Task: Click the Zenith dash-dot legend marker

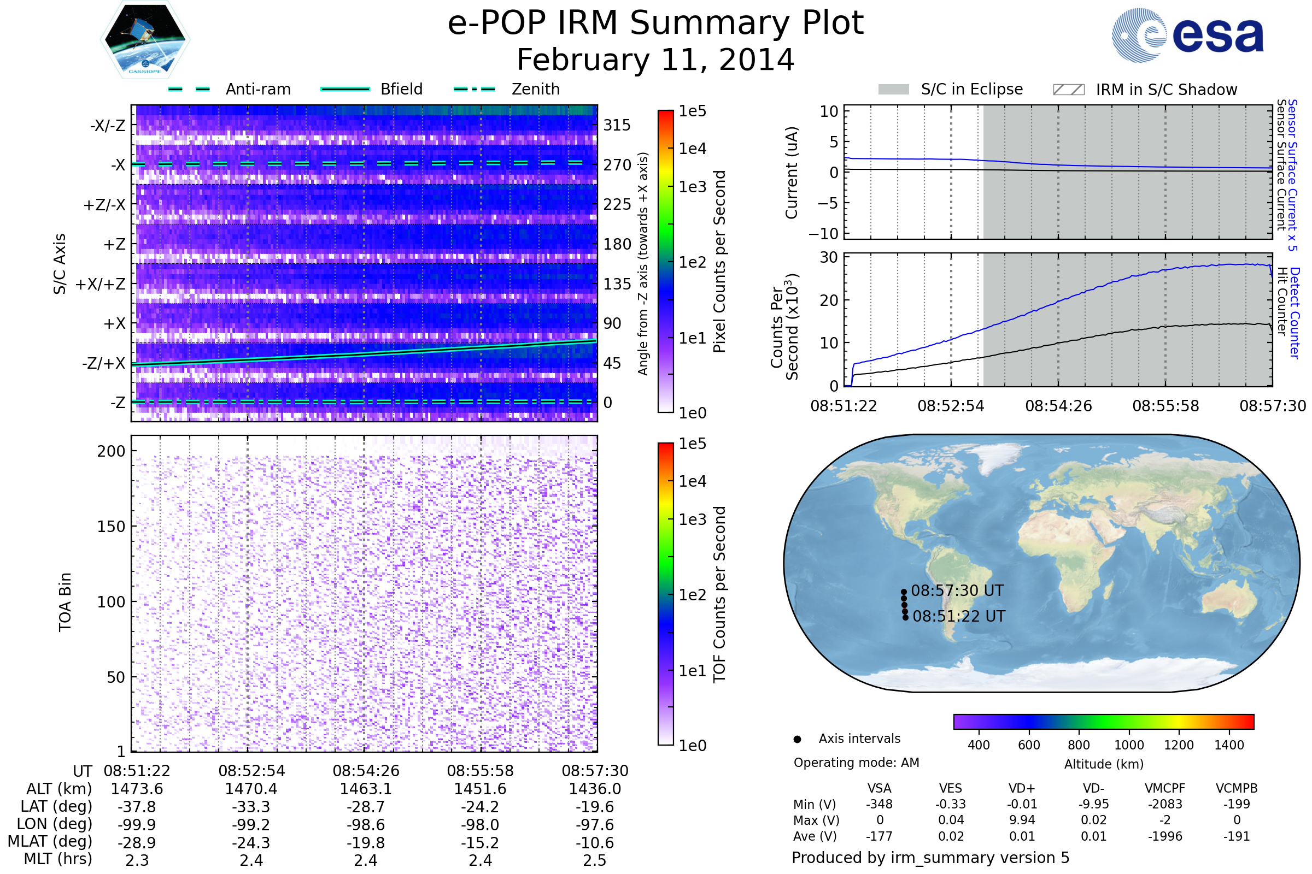Action: pos(475,89)
